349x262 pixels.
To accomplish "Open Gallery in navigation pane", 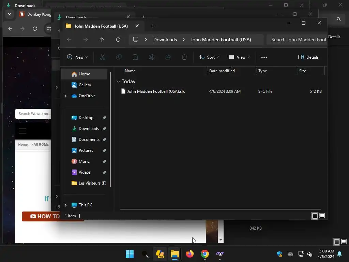I will pos(84,85).
